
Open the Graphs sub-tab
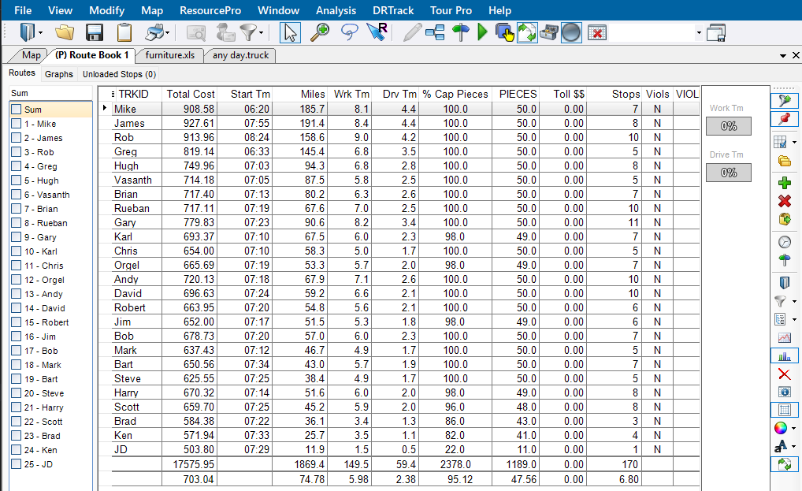coord(59,74)
